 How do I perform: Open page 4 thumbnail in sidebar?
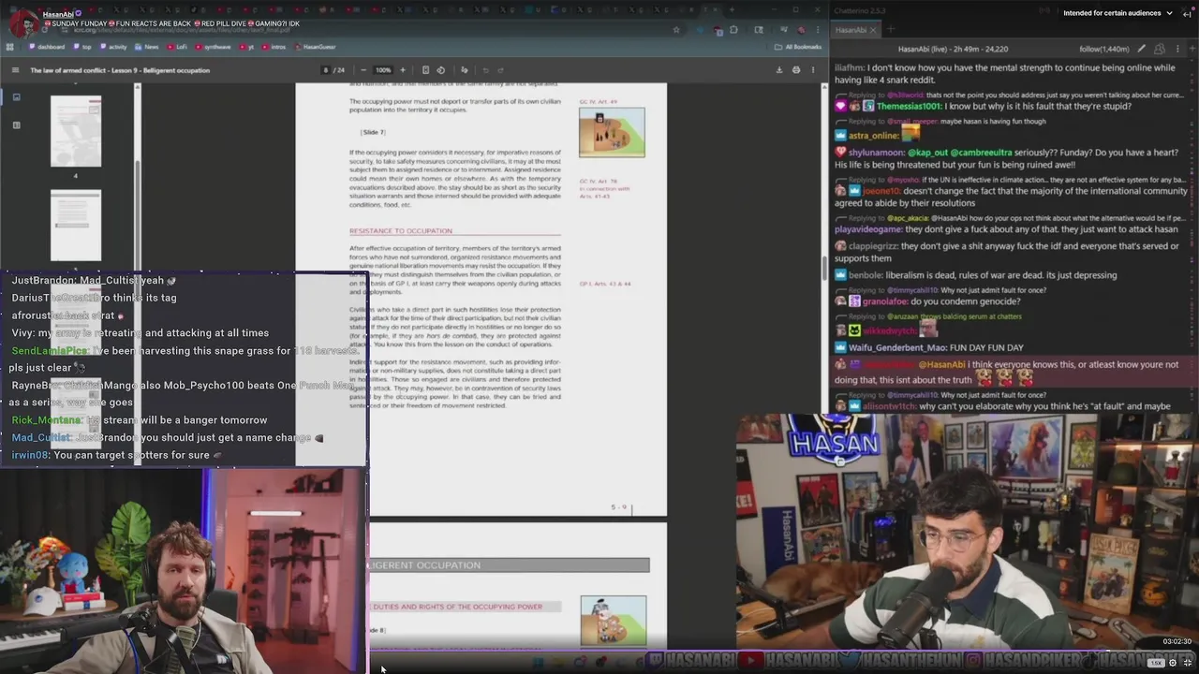(76, 131)
